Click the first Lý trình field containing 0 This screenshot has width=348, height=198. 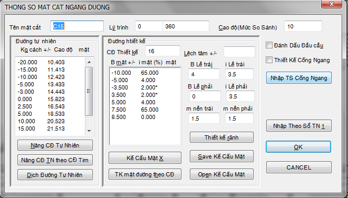click(x=149, y=26)
